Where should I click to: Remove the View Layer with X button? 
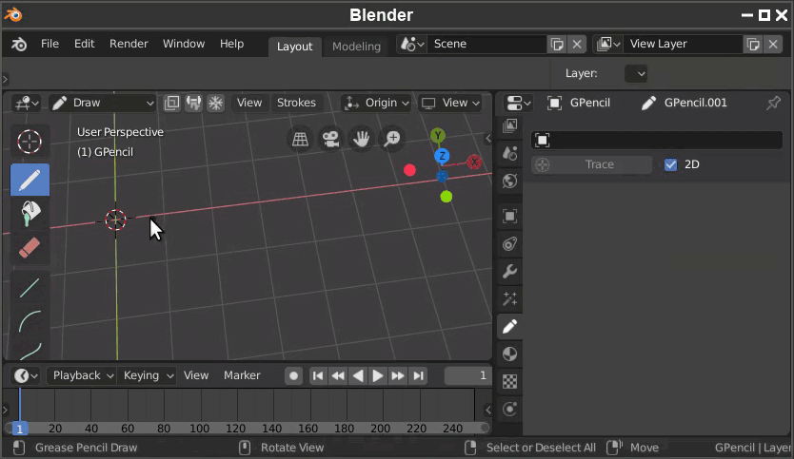[x=773, y=44]
